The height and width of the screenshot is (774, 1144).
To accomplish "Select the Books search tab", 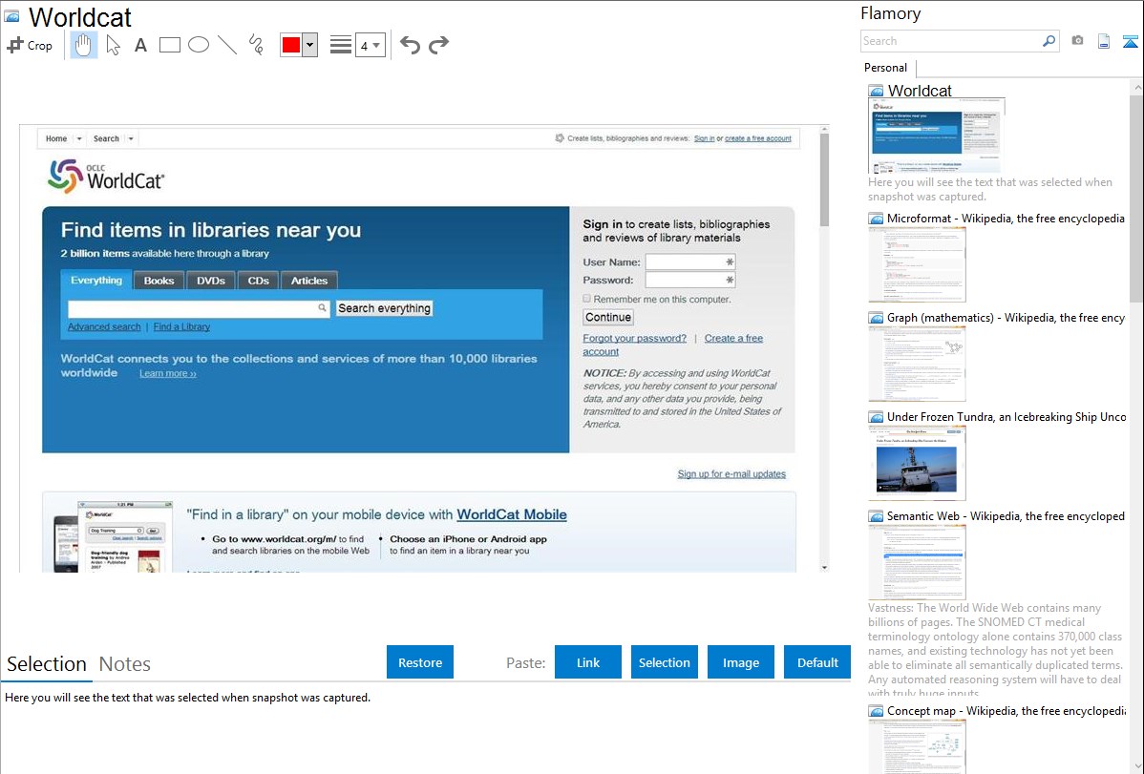I will tap(159, 281).
